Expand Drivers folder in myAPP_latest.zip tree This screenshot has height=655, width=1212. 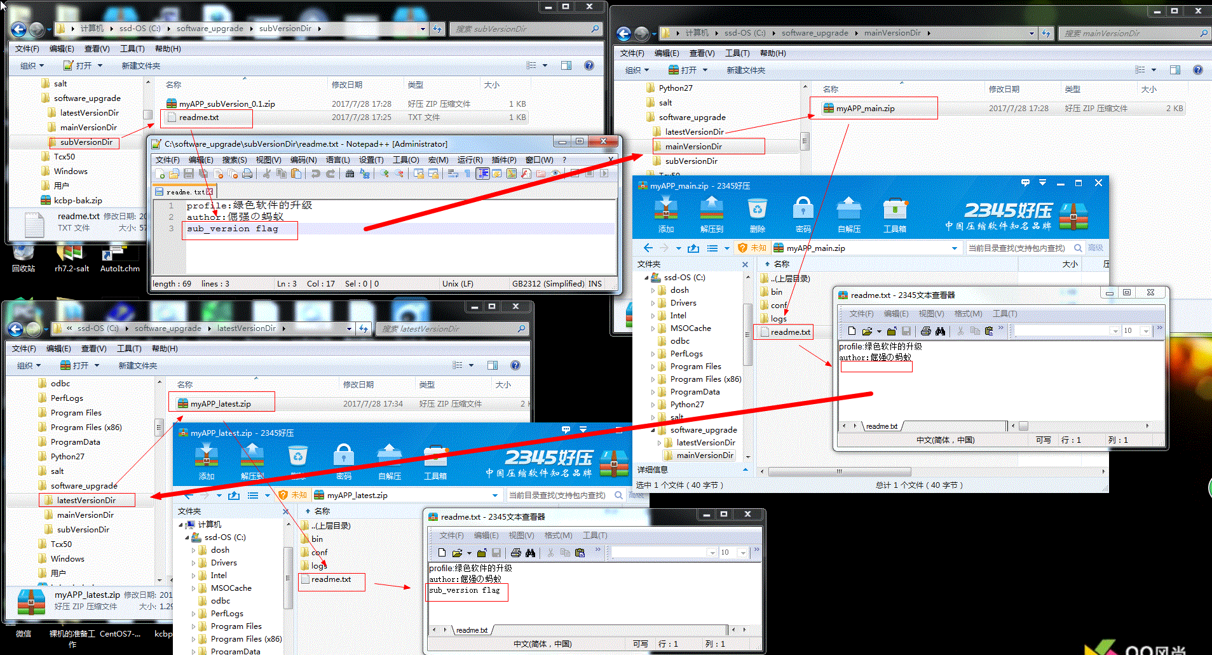[x=193, y=563]
